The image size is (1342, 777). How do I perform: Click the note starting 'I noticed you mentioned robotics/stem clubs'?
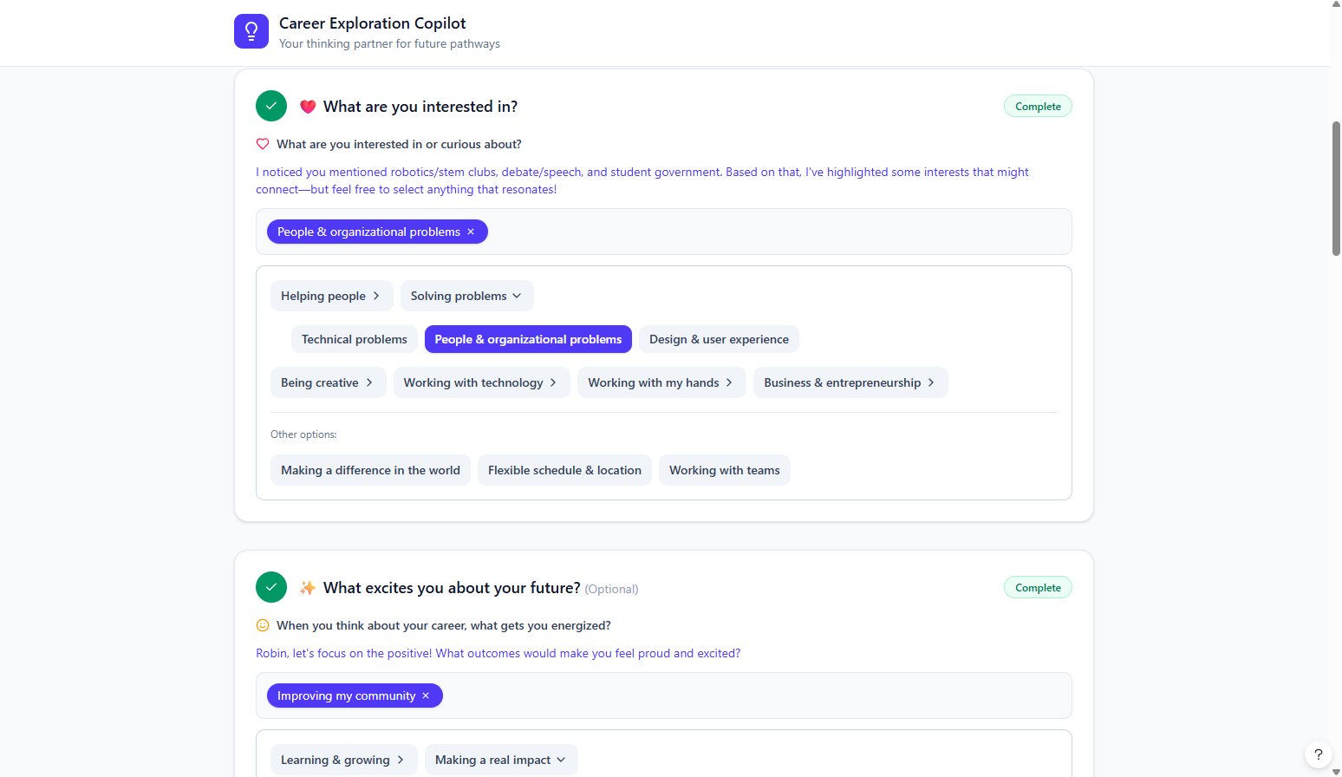[642, 180]
